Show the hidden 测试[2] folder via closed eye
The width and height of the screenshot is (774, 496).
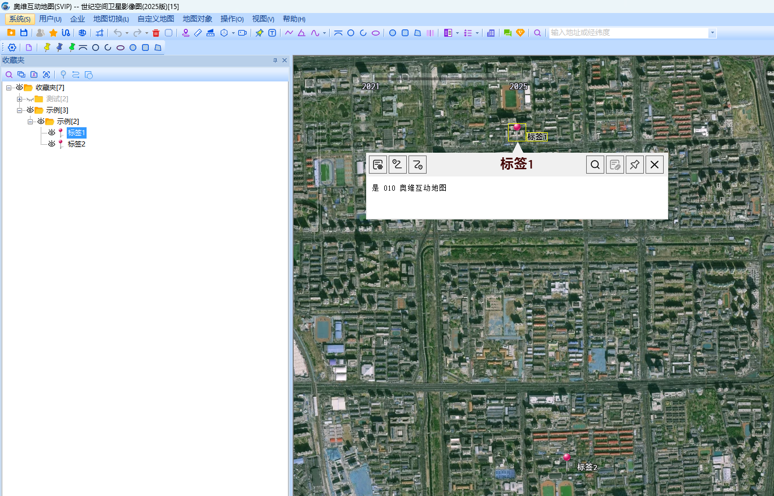[x=30, y=99]
